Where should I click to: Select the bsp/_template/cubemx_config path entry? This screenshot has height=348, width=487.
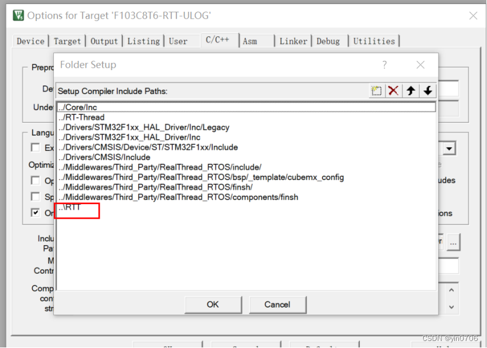(x=246, y=177)
